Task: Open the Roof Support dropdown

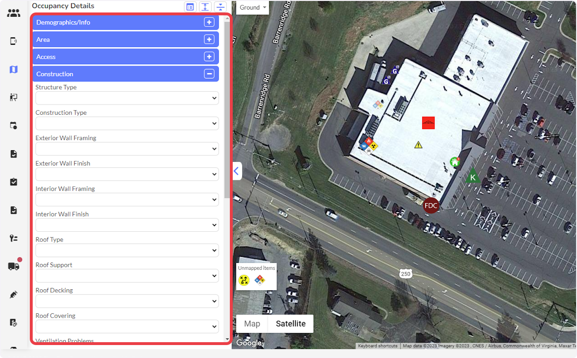Action: (x=127, y=276)
